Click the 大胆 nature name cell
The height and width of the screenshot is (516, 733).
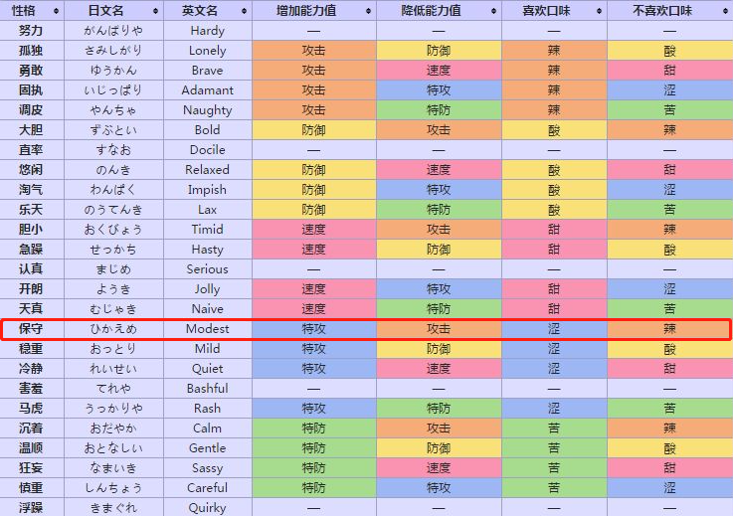point(32,130)
